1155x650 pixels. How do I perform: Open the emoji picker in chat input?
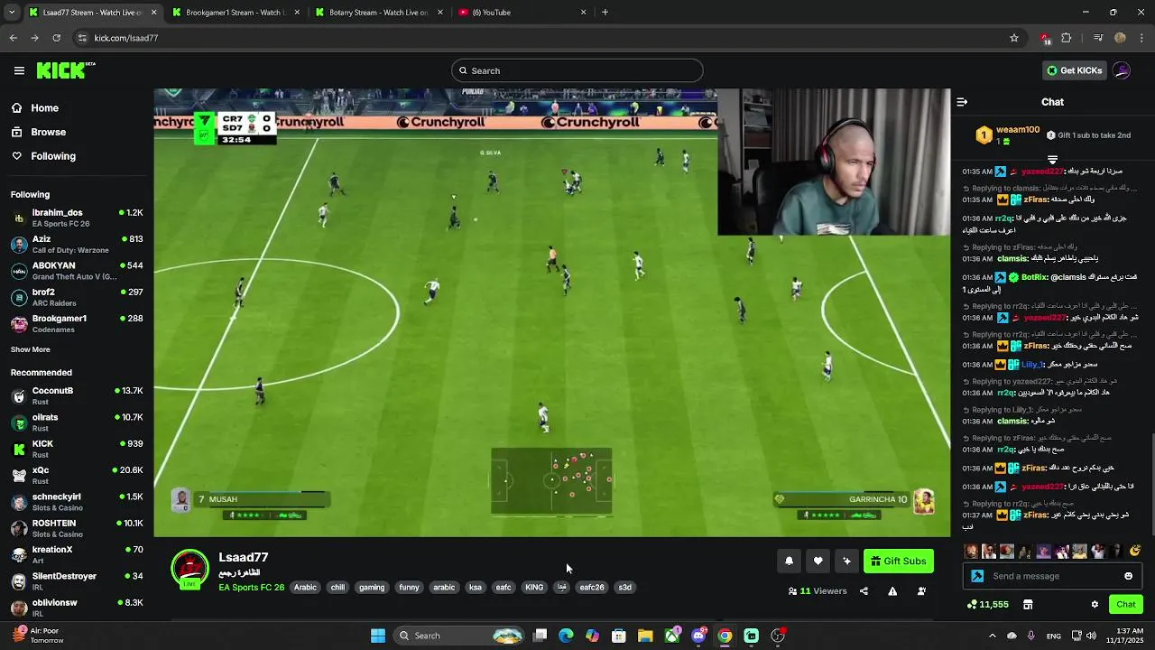(1128, 576)
